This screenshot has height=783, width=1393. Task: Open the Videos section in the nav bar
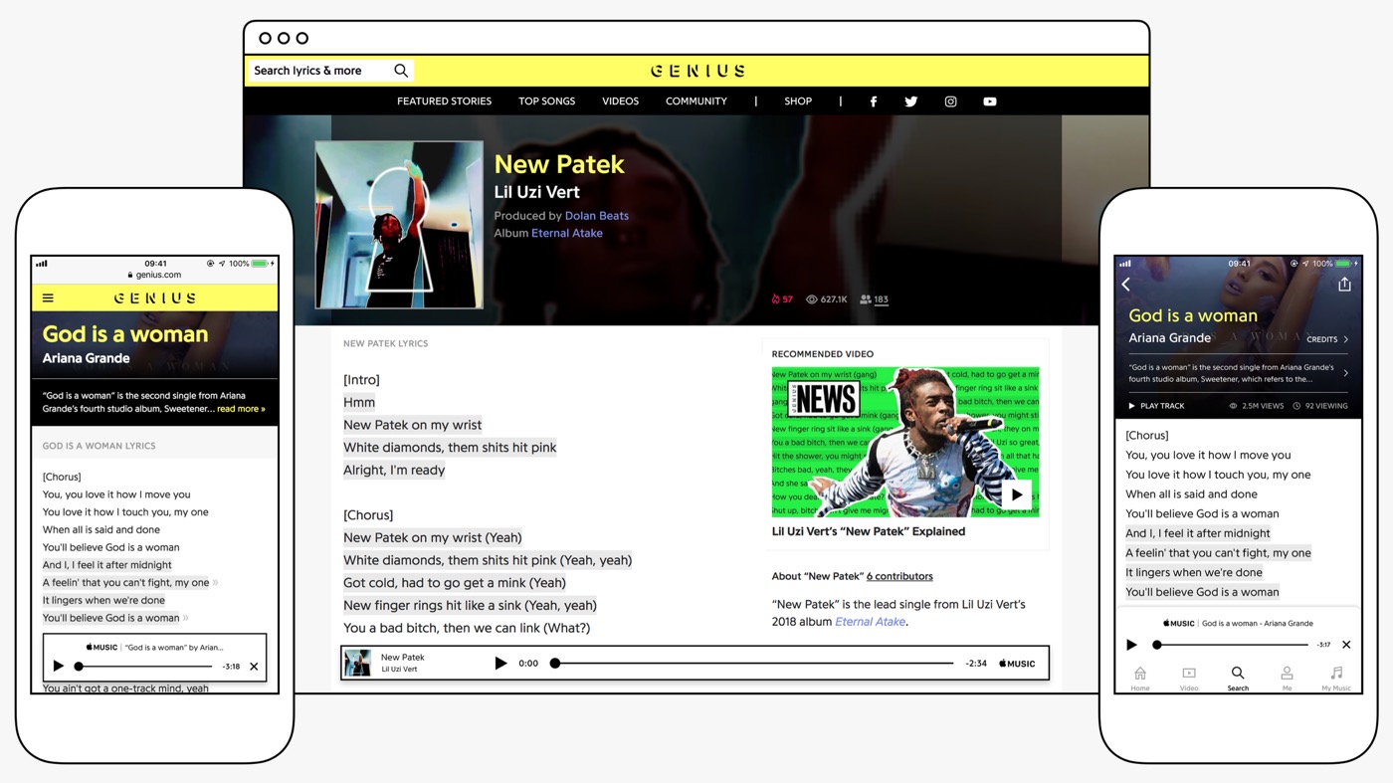coord(620,101)
